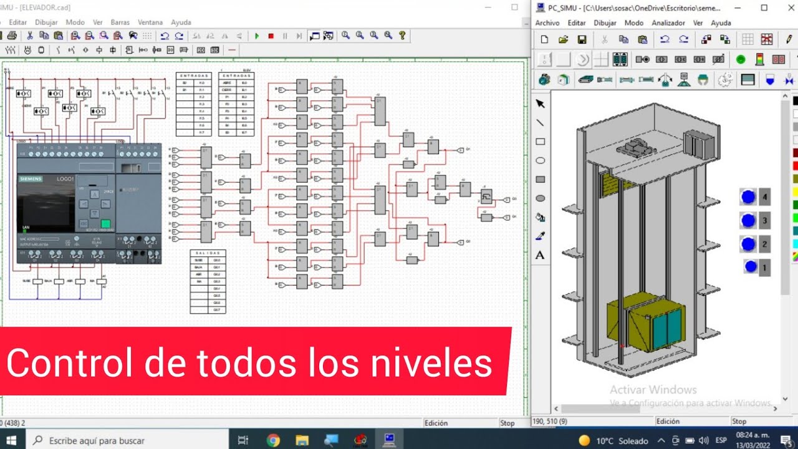Stop simulation with red square button
Image resolution: width=798 pixels, height=449 pixels.
tap(271, 36)
